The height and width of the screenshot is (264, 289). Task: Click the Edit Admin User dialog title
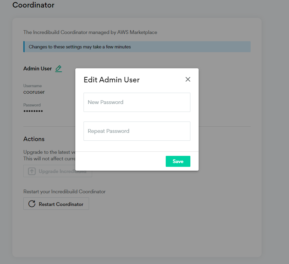pos(112,80)
